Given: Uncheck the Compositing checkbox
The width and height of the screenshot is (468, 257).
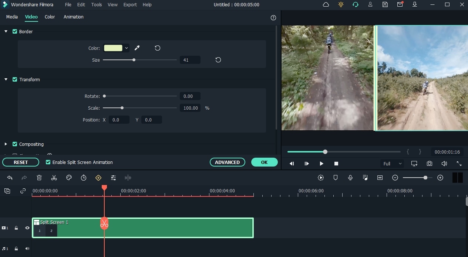Looking at the screenshot, I should (15, 144).
